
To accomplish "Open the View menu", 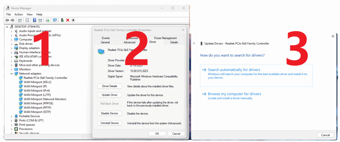I will pyautogui.click(x=30, y=15).
